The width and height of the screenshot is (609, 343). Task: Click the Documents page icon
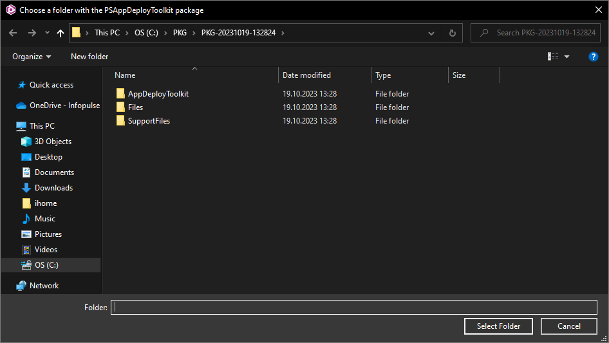26,172
